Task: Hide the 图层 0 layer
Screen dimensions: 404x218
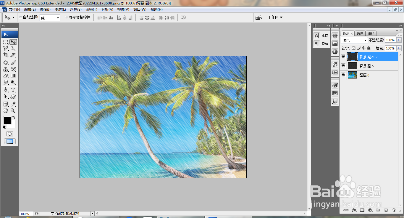Action: tap(343, 75)
